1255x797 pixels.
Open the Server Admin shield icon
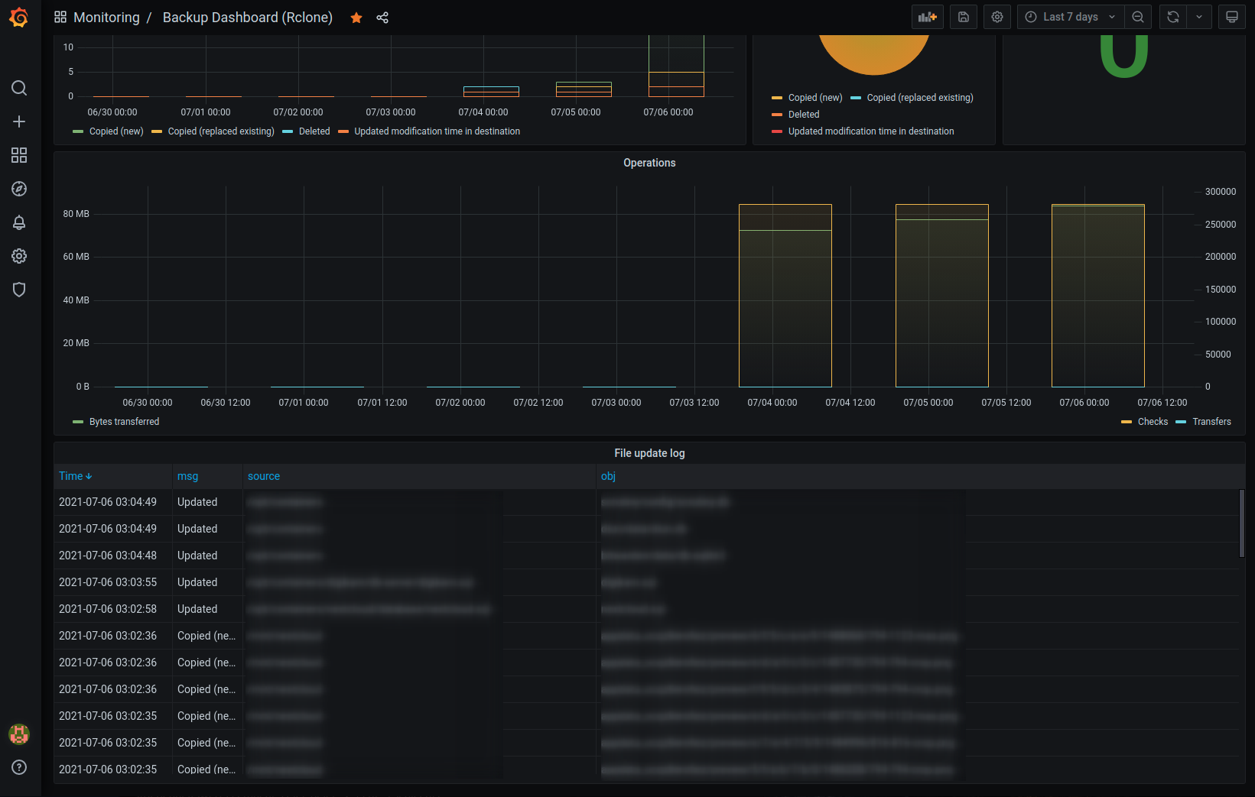[x=19, y=290]
